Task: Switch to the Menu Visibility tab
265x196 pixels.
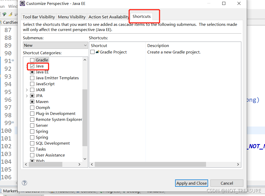Action: coord(71,17)
